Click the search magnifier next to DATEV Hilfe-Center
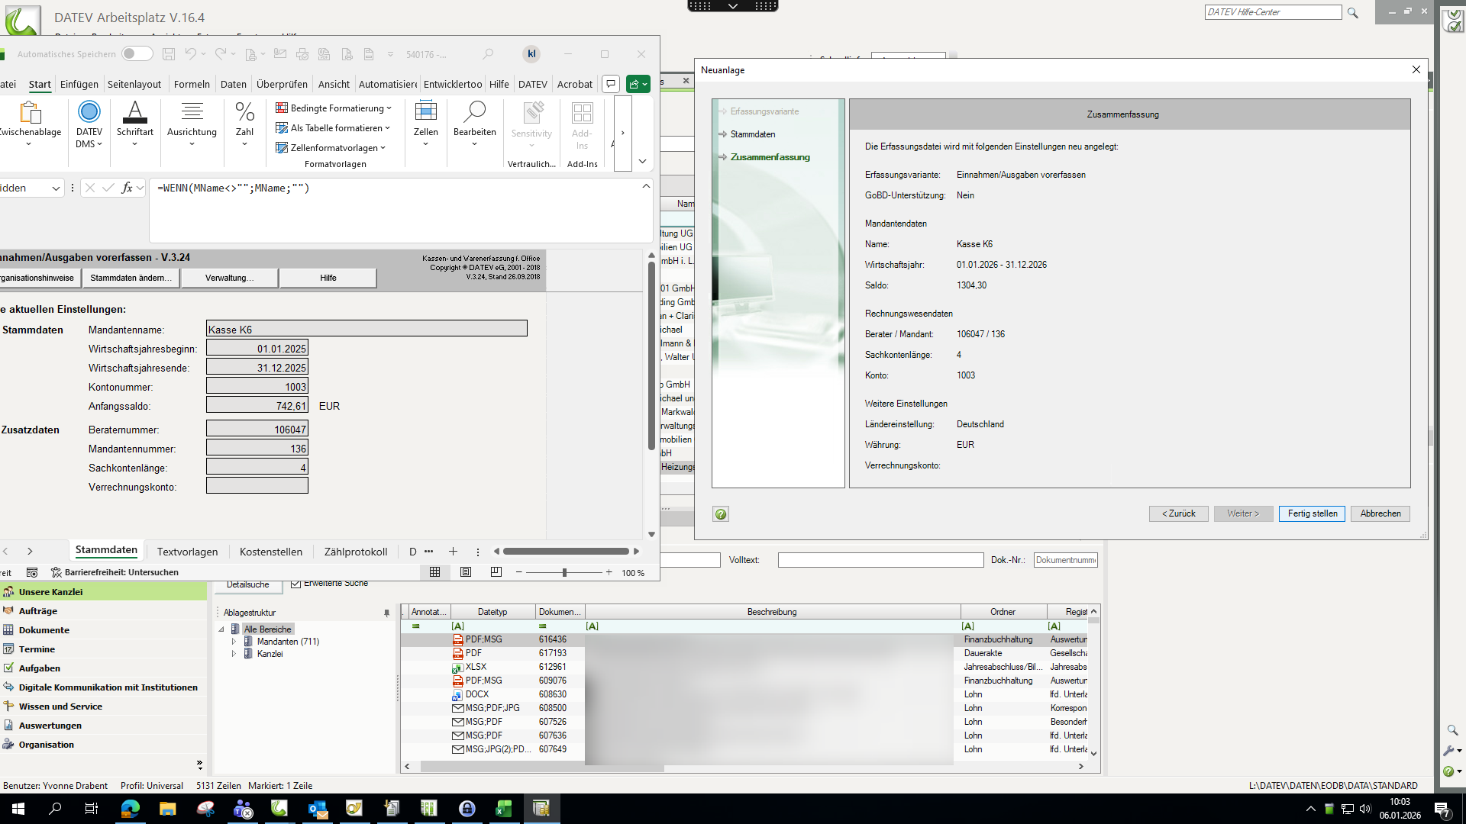Viewport: 1466px width, 824px height. coord(1352,13)
